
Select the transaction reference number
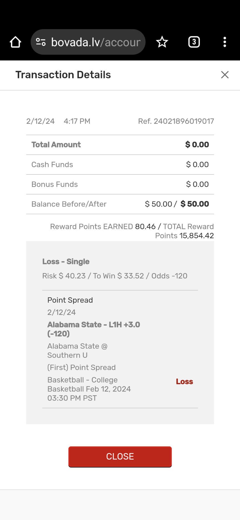click(176, 121)
